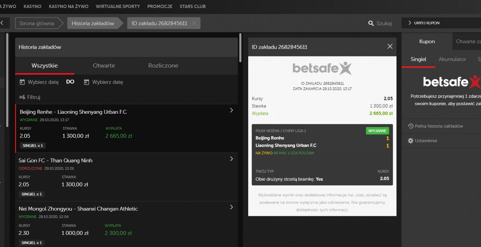This screenshot has height=247, width=481.
Task: Click the SINGIEL x 1 badge under Nei Mongol
Action: pyautogui.click(x=32, y=243)
